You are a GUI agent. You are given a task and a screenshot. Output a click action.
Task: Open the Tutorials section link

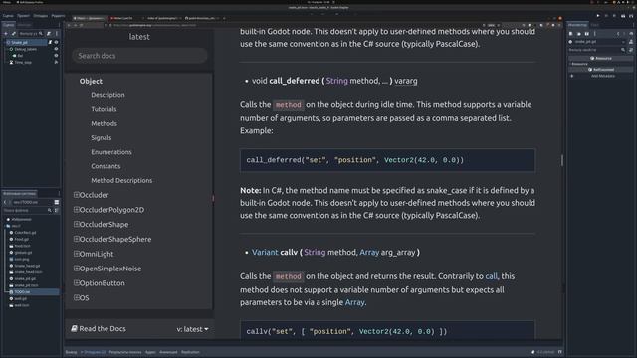[104, 109]
